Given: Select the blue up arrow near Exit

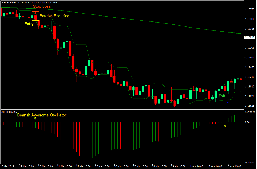Looking at the screenshot, I should tap(228, 102).
